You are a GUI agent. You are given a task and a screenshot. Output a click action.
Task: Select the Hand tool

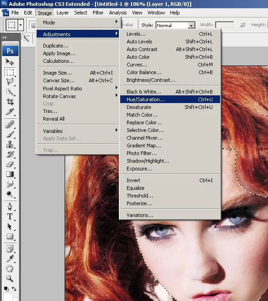click(10, 268)
